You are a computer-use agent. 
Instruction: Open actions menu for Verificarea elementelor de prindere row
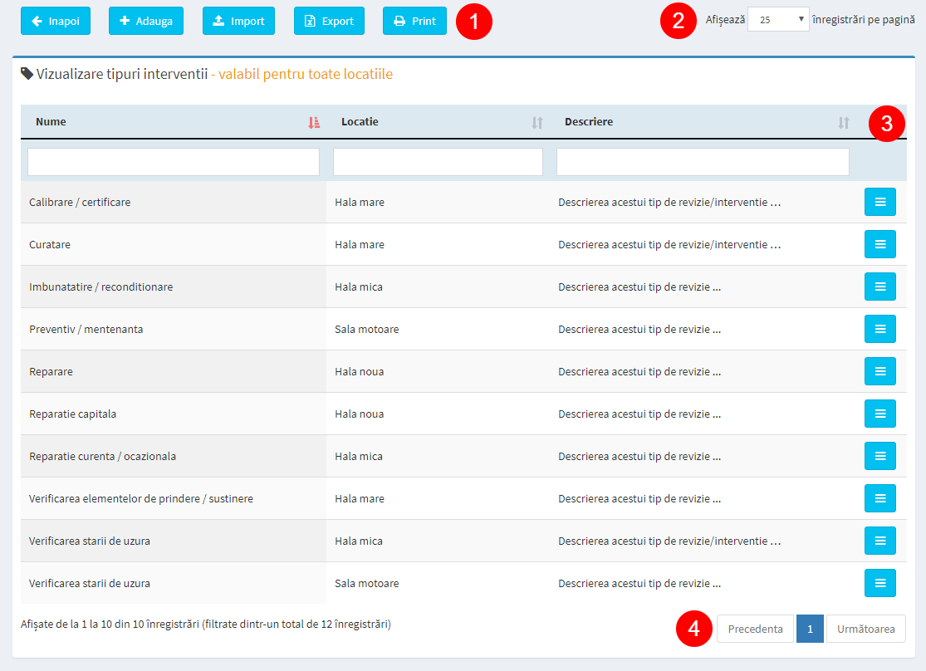(880, 498)
